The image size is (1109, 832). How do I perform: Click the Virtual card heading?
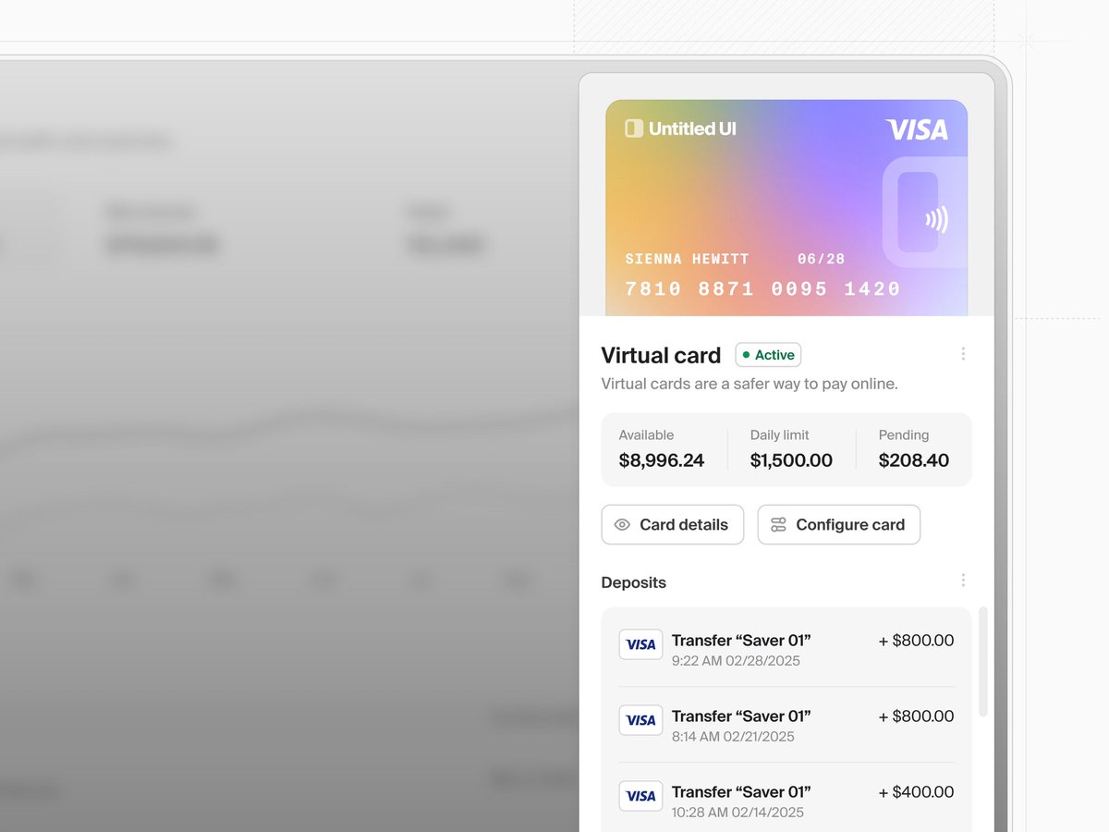661,356
